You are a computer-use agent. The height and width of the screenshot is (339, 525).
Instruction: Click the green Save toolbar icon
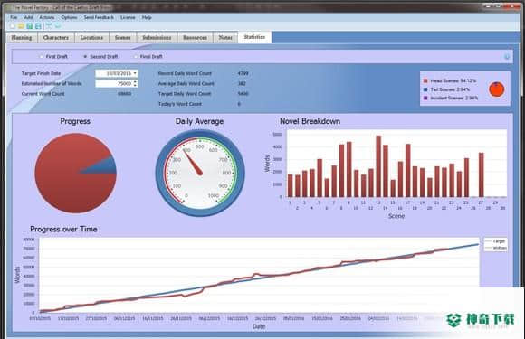click(30, 26)
